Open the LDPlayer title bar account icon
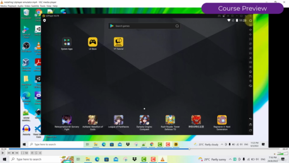Viewport: 289px width, 163px height. click(224, 16)
